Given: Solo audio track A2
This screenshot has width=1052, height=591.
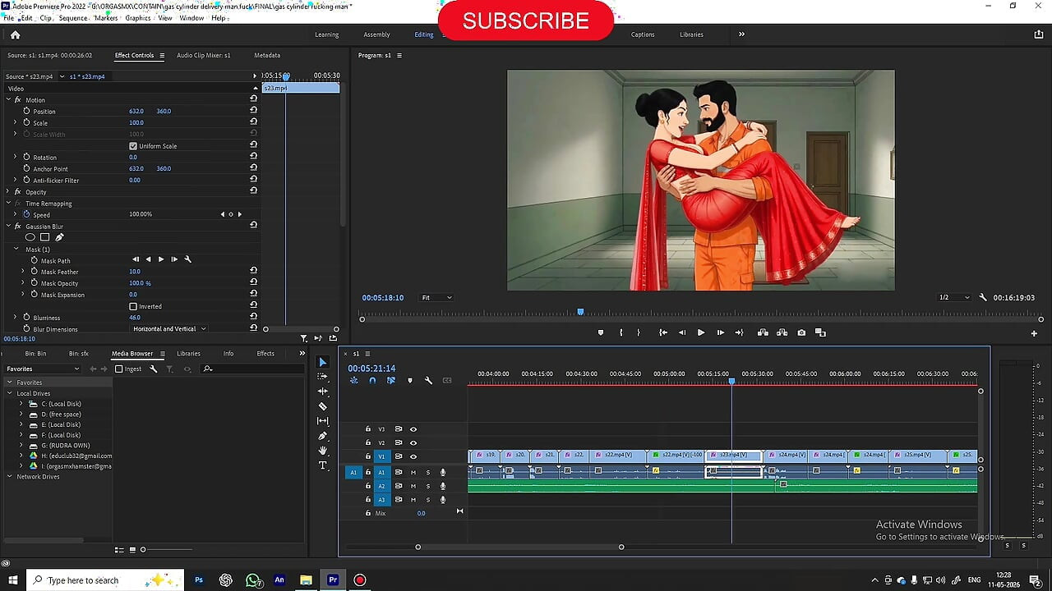Looking at the screenshot, I should coord(427,486).
